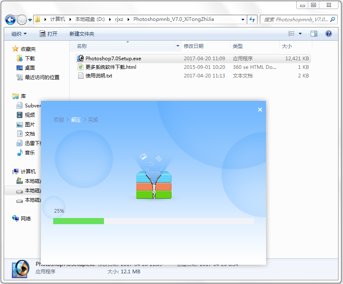Click the 12,421 KB size cell
The image size is (343, 284).
point(297,59)
